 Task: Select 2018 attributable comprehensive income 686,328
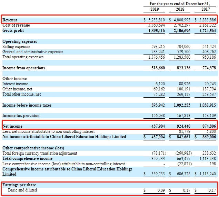[x=184, y=174]
